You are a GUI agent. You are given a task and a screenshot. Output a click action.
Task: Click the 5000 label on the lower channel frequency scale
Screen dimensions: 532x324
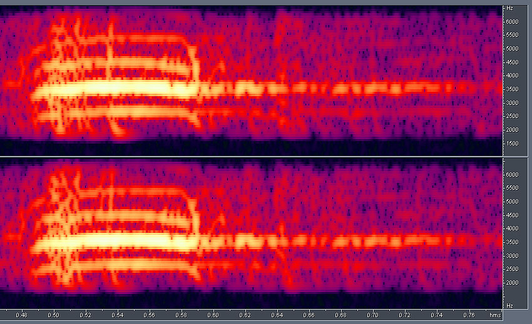[513, 202]
